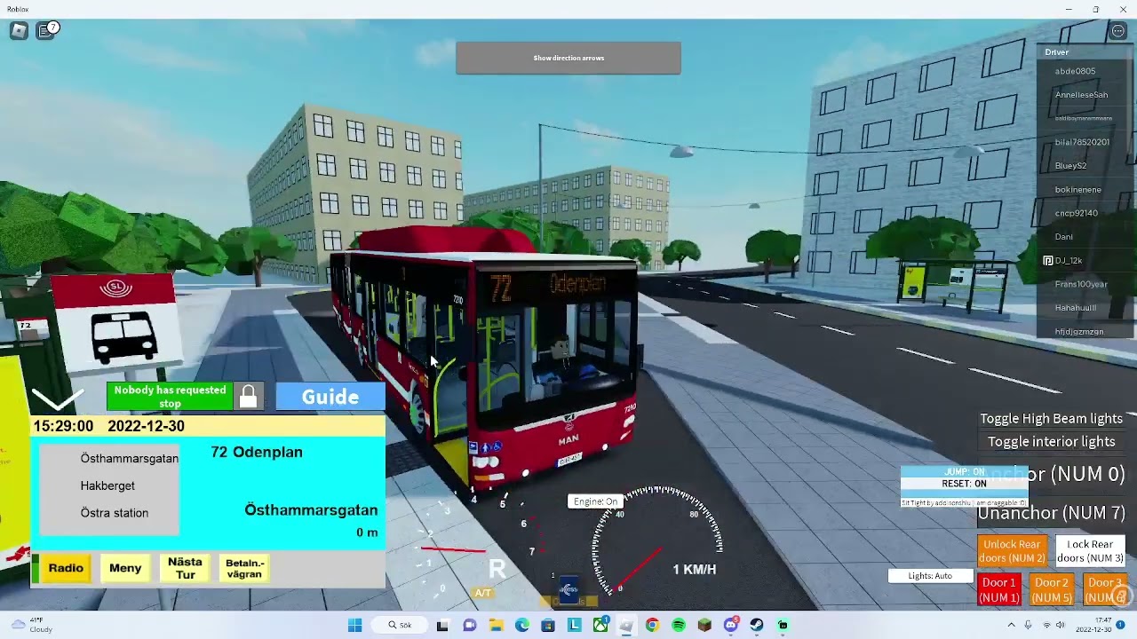Select player AnnelieseSah in list

[1081, 95]
